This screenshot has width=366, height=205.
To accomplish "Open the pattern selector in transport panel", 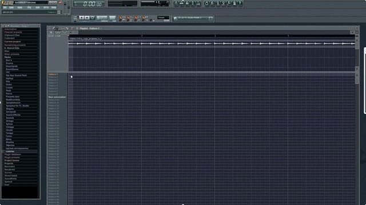I will (x=112, y=18).
